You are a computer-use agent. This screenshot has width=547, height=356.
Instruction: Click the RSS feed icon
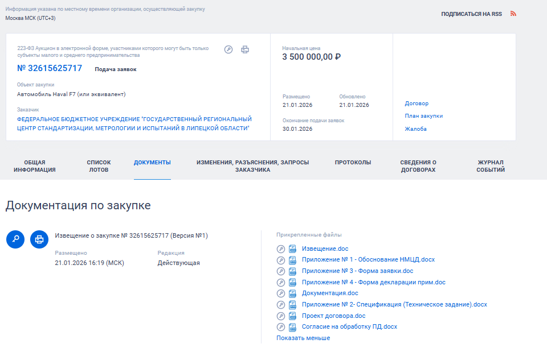click(513, 14)
